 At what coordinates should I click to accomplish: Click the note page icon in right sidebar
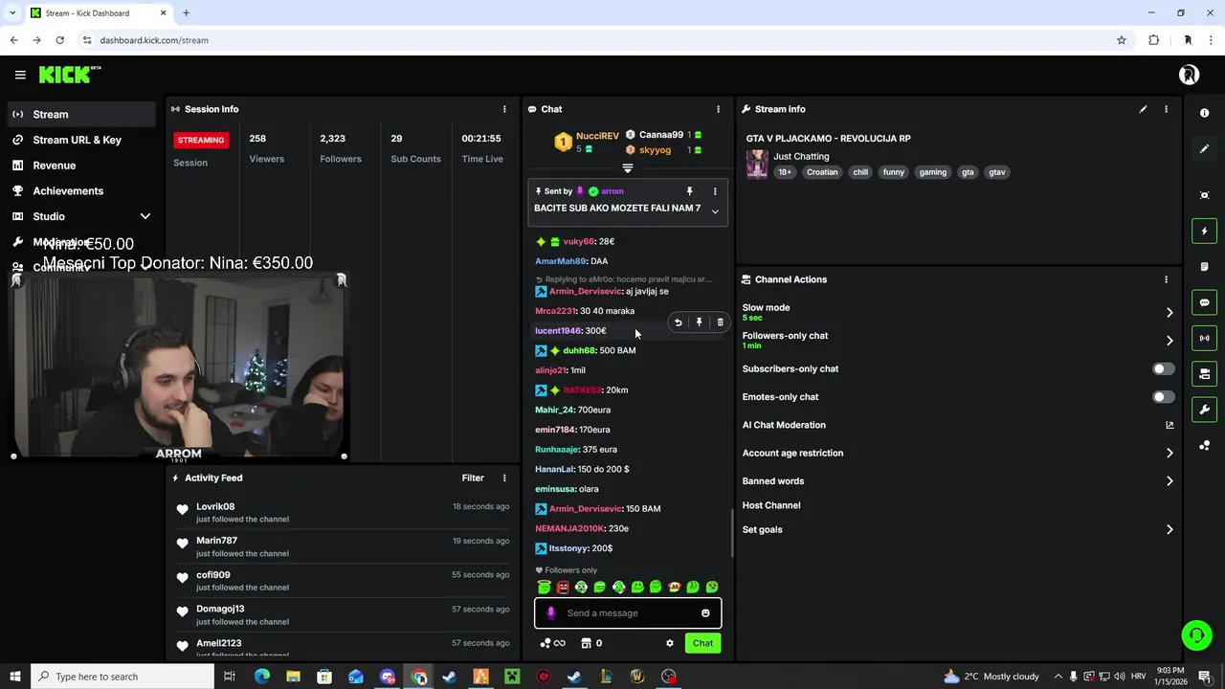1204,267
